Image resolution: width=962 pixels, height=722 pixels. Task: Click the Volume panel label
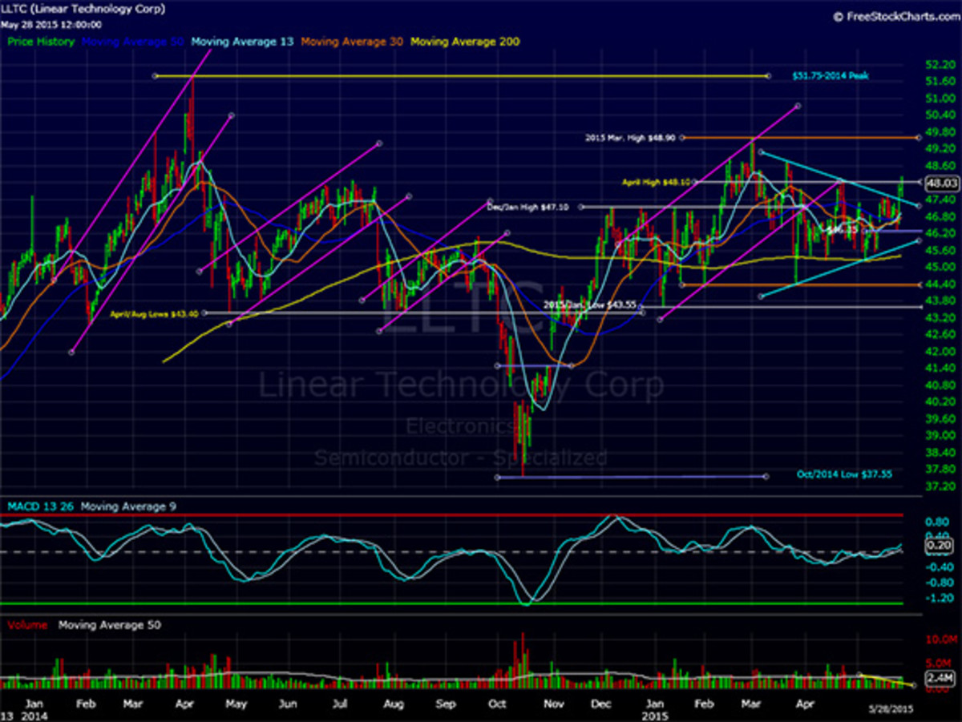point(26,624)
